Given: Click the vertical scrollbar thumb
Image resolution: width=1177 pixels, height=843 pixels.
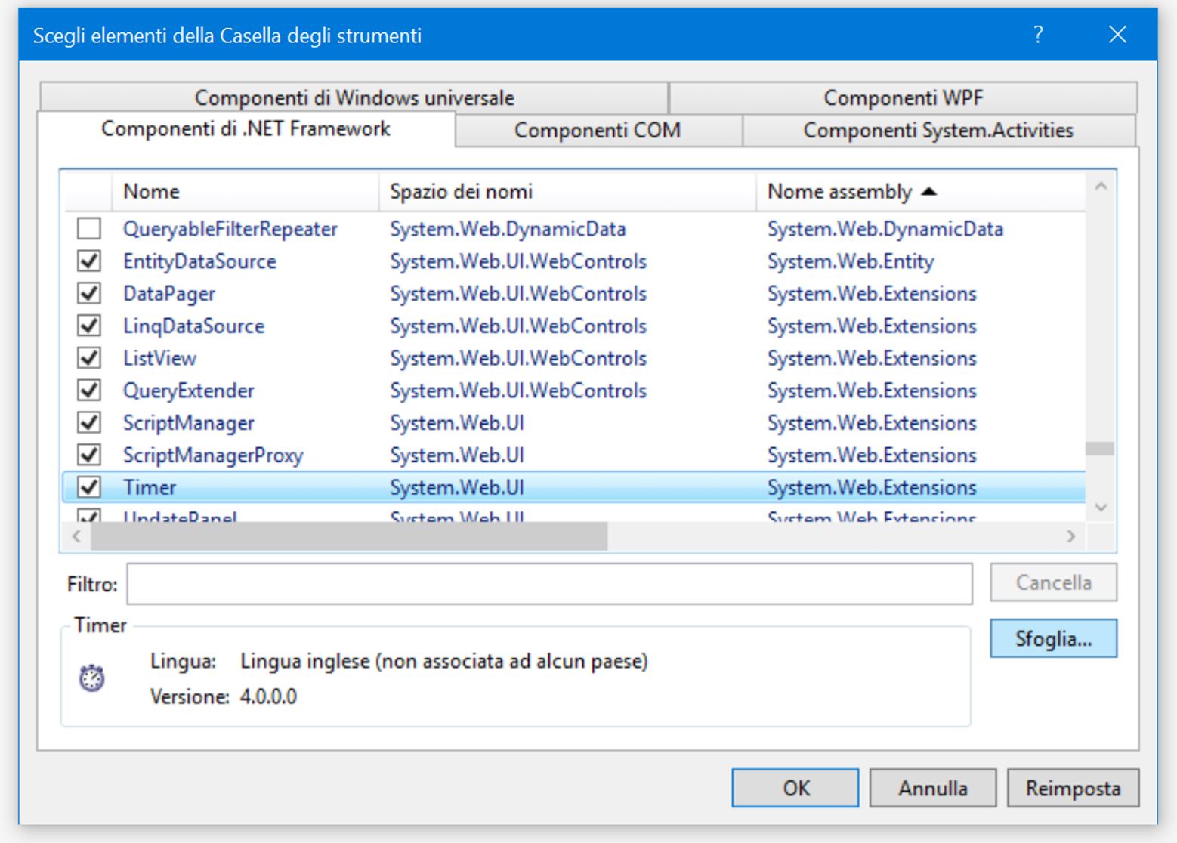Looking at the screenshot, I should tap(1100, 449).
